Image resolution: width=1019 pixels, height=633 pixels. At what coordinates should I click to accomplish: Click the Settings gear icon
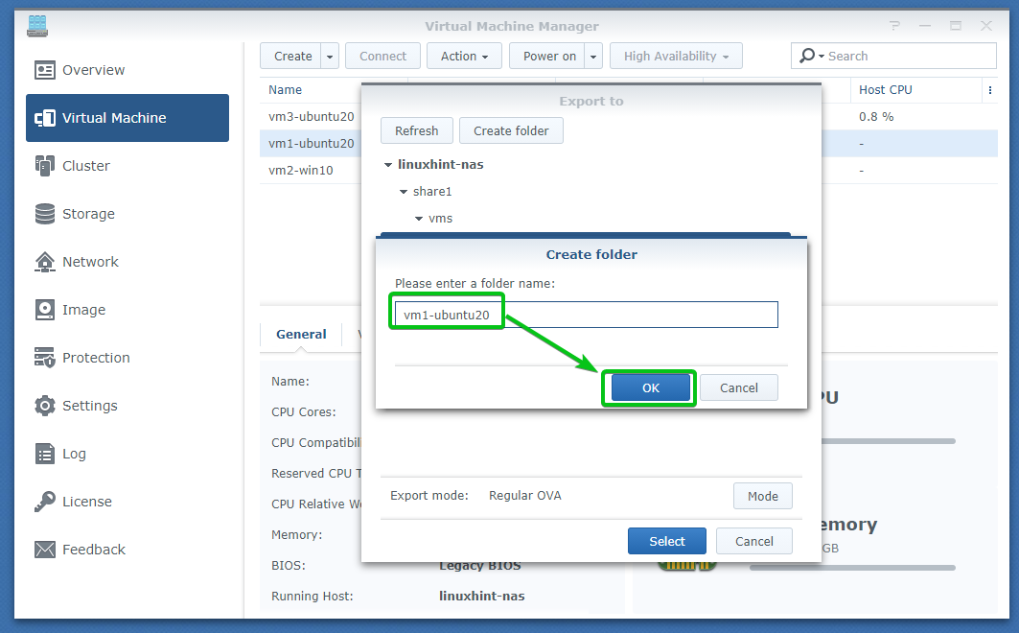[45, 406]
